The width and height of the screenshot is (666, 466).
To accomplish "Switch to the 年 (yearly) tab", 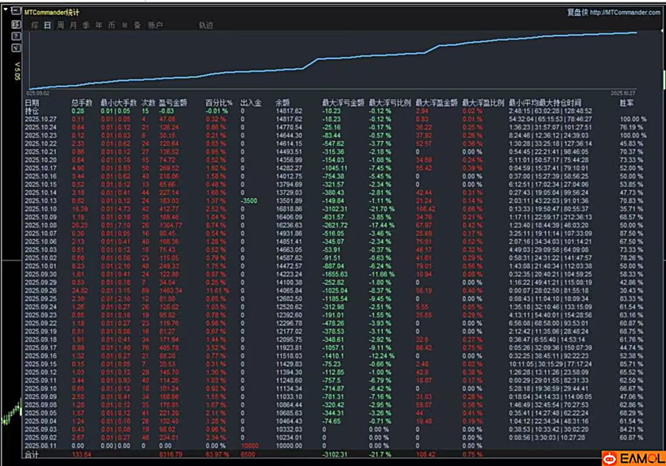I will coord(99,25).
